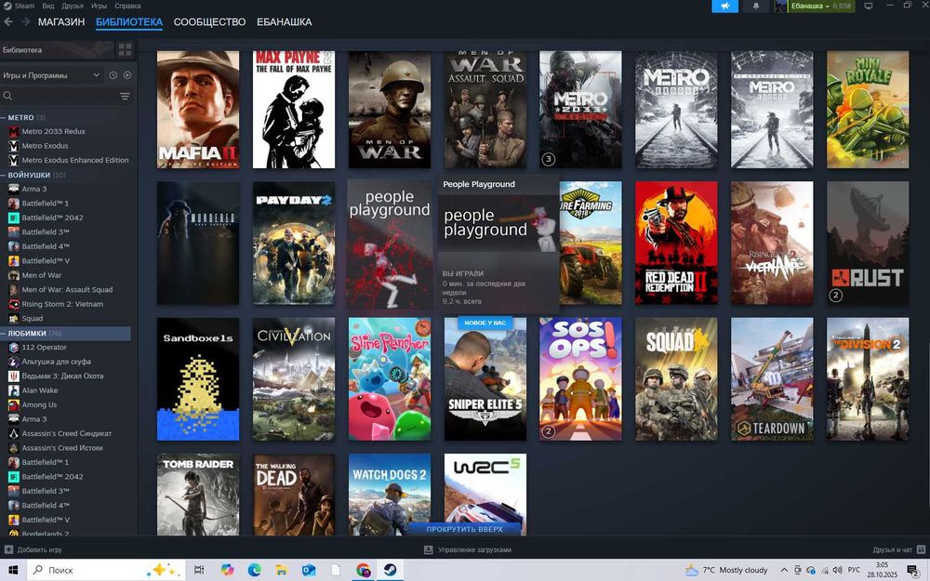The height and width of the screenshot is (581, 930).
Task: Open the Друзья menu
Action: click(73, 6)
